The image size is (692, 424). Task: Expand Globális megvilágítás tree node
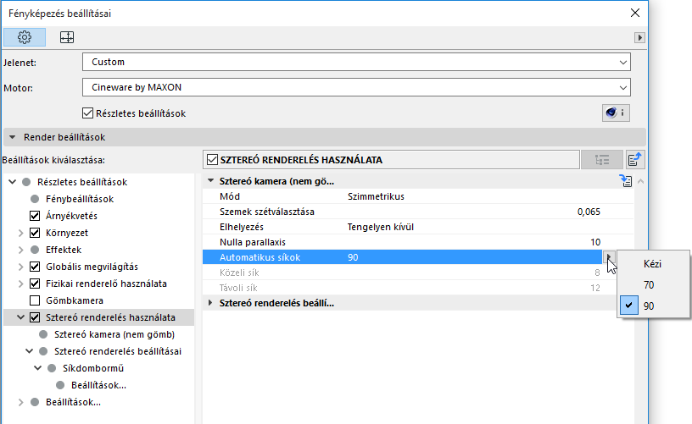(20, 267)
